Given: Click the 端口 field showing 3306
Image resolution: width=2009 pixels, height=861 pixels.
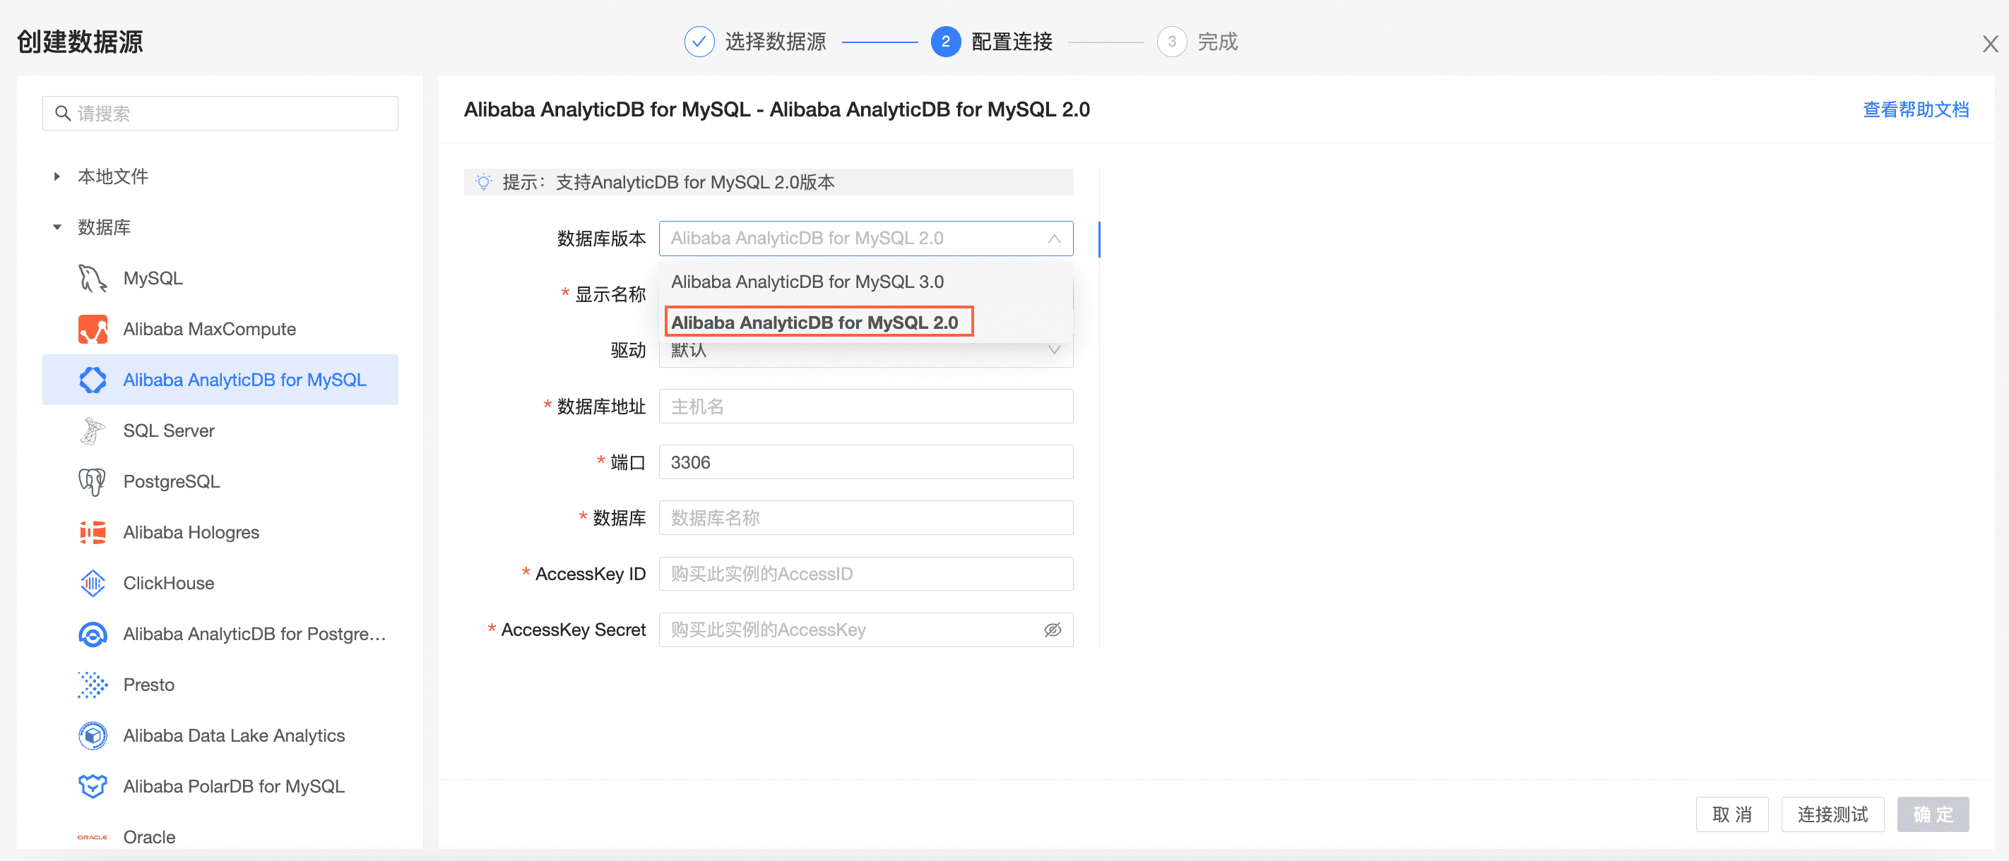Looking at the screenshot, I should [x=865, y=463].
